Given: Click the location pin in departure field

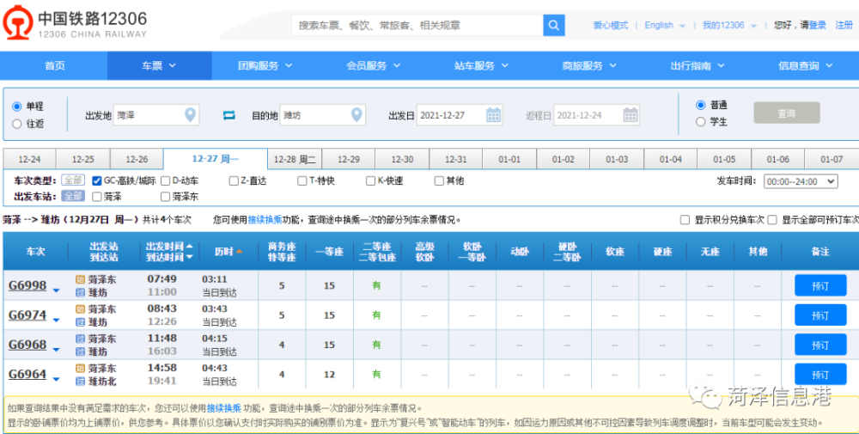Looking at the screenshot, I should (190, 115).
